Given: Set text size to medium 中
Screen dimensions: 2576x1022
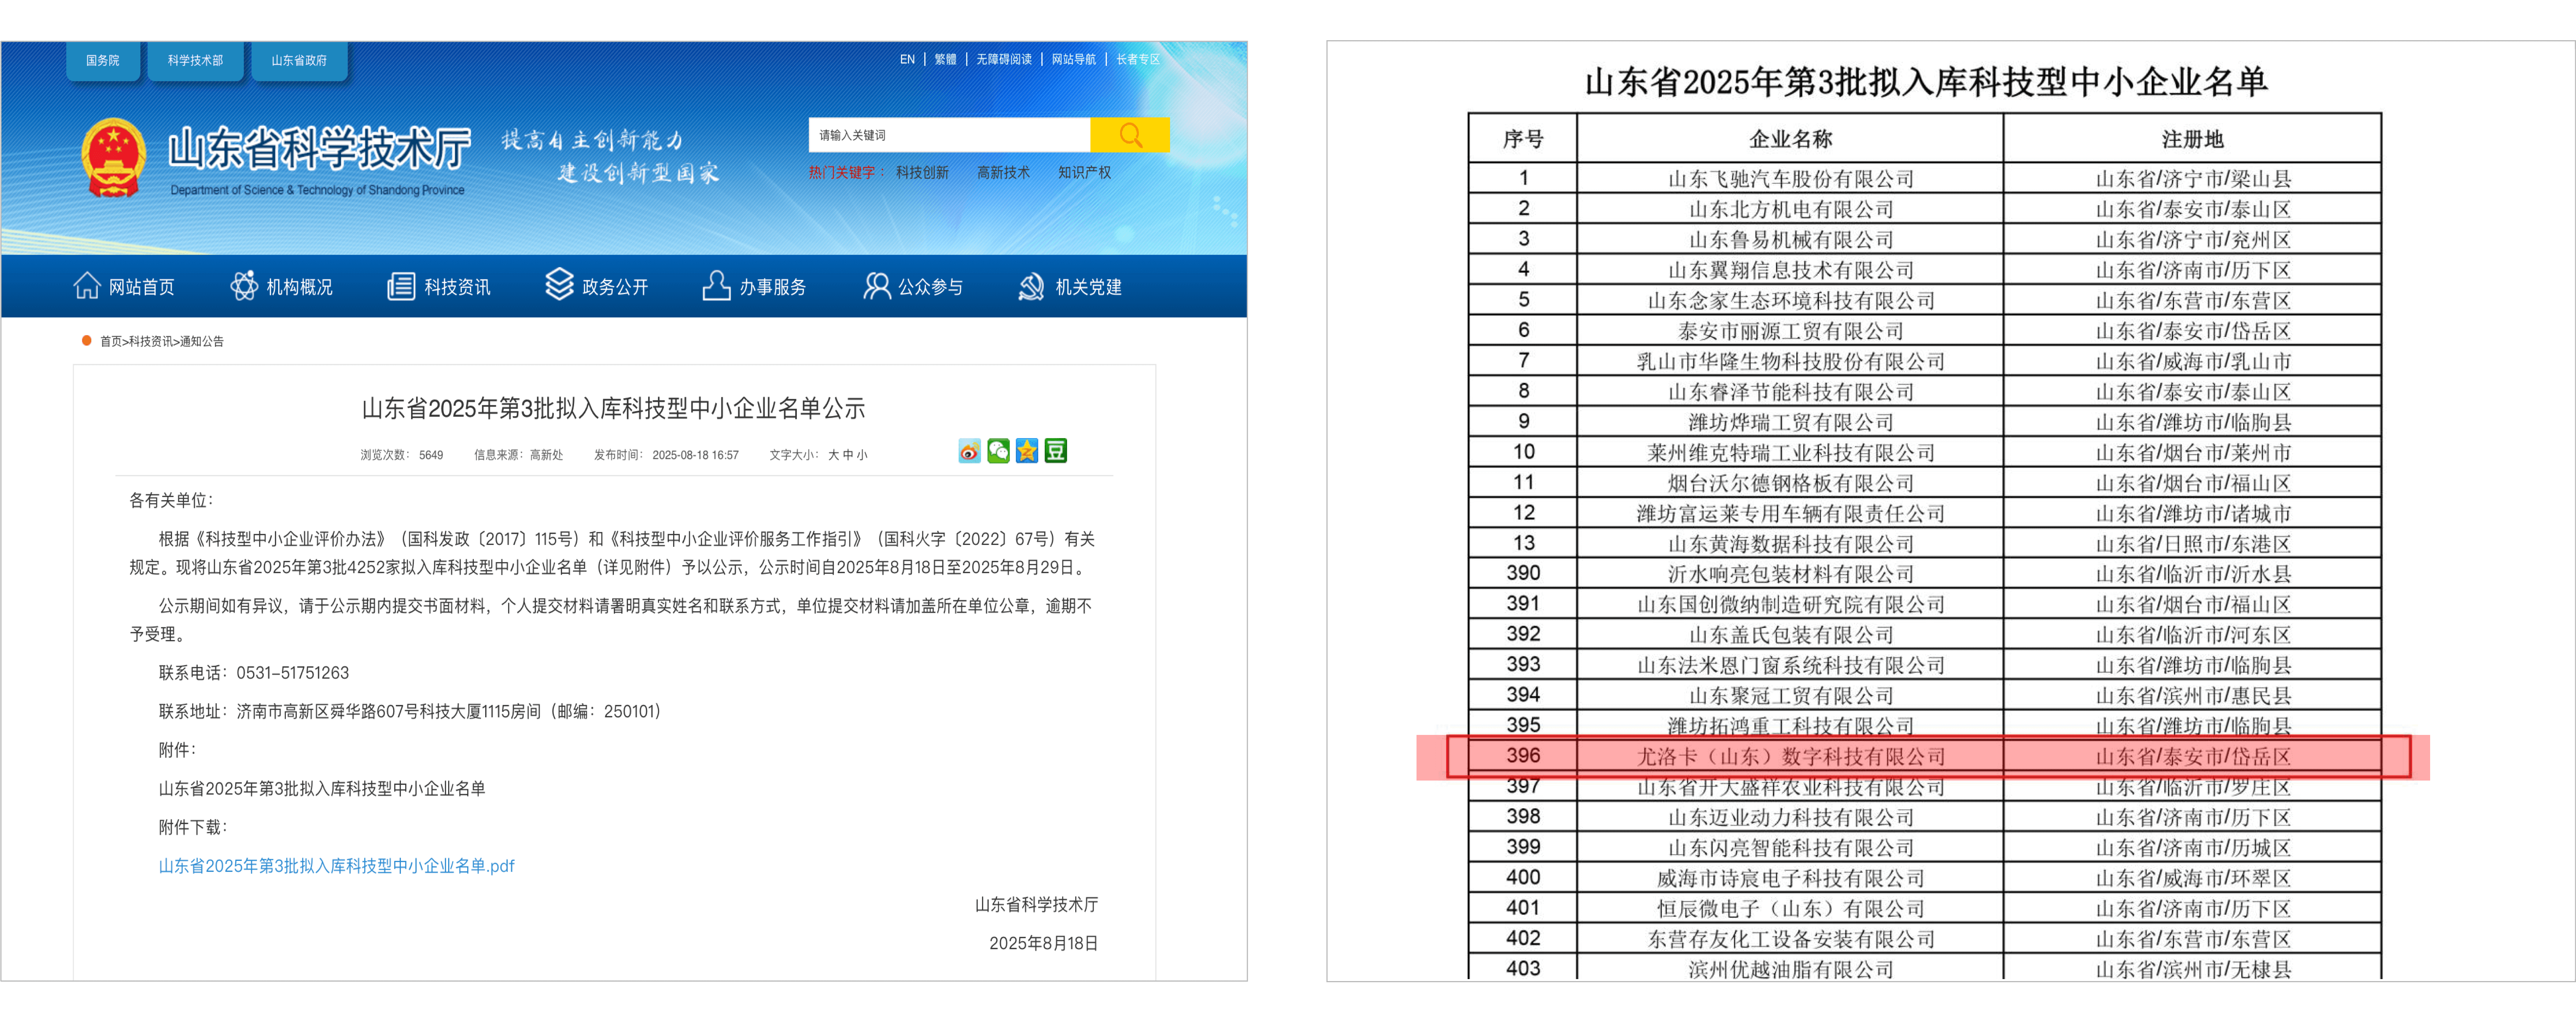Looking at the screenshot, I should 848,455.
